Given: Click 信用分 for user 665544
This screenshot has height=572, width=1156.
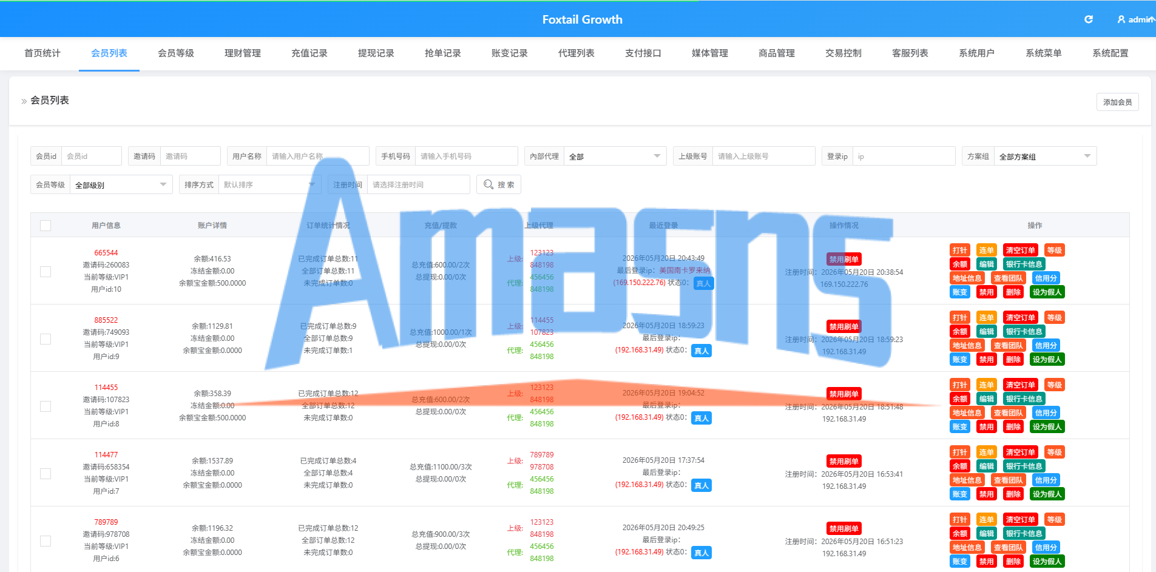Looking at the screenshot, I should tap(1046, 278).
